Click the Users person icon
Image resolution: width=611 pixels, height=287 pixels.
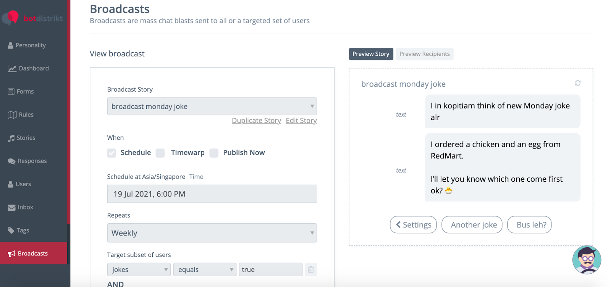[11, 184]
